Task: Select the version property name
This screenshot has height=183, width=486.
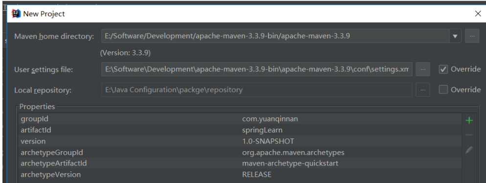Action: click(x=33, y=141)
